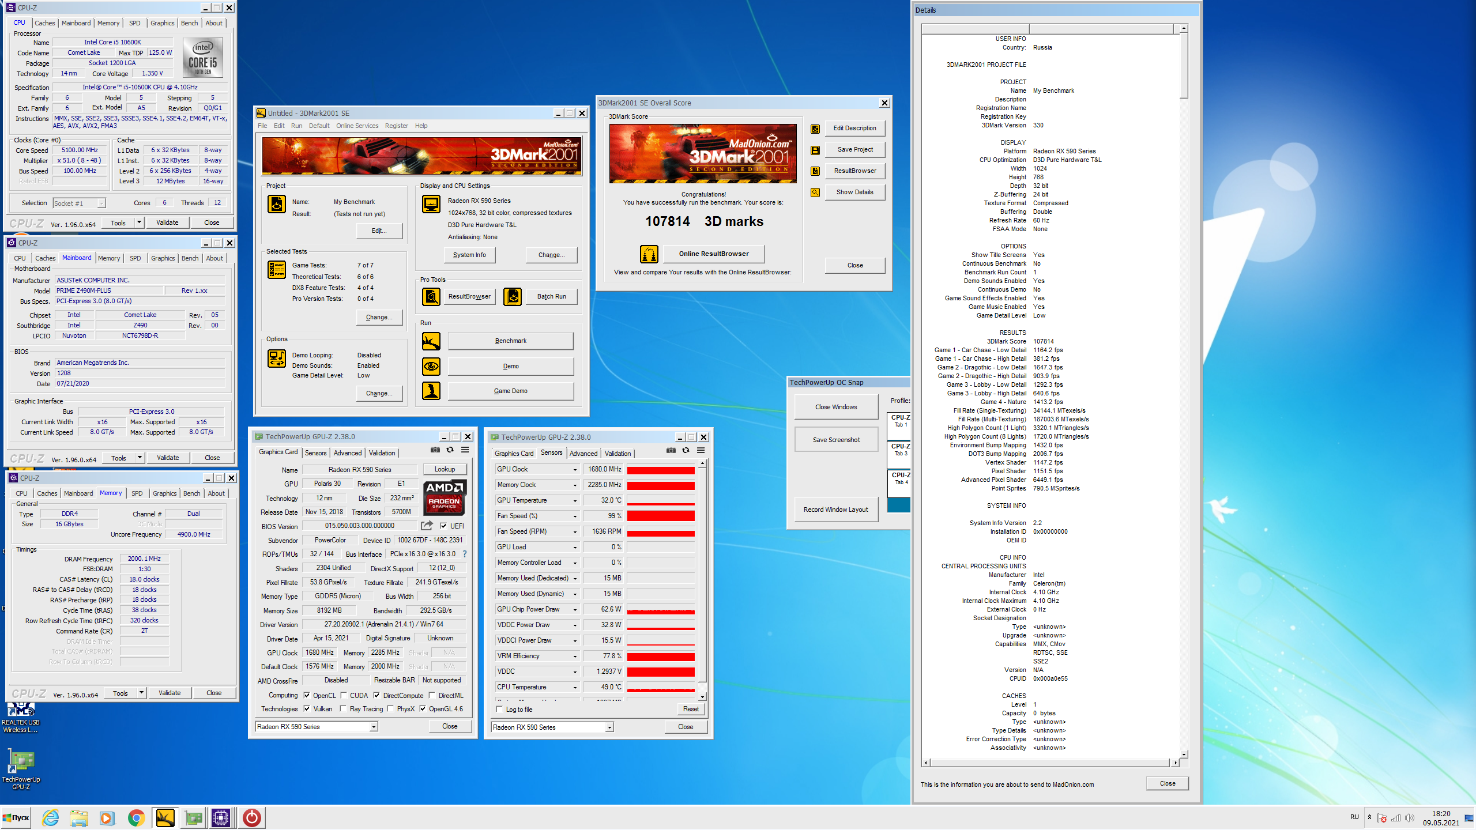Open the GPU Clock sensor dropdown
Image resolution: width=1476 pixels, height=830 pixels.
(x=575, y=469)
